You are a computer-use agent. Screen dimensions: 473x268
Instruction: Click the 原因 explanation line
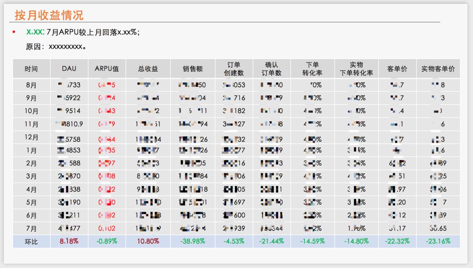(56, 46)
